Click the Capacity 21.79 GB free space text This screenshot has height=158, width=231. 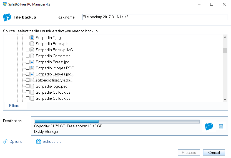(x=68, y=126)
